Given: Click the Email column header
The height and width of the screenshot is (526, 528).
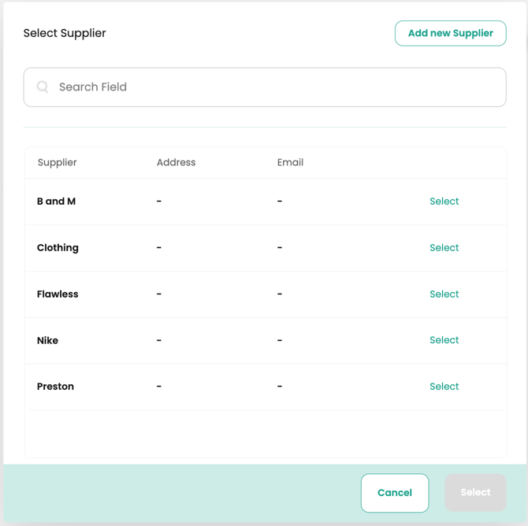Looking at the screenshot, I should click(x=290, y=163).
